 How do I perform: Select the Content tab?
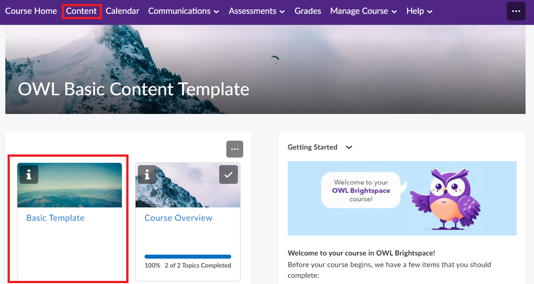[81, 11]
